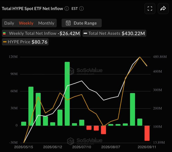Click the peak of the HYPE price line
Viewport: 172px width, 152px height.
point(140,57)
